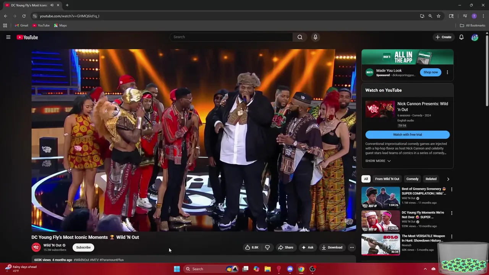The image size is (489, 275).
Task: Open OBS Studio from the taskbar
Action: click(313, 269)
